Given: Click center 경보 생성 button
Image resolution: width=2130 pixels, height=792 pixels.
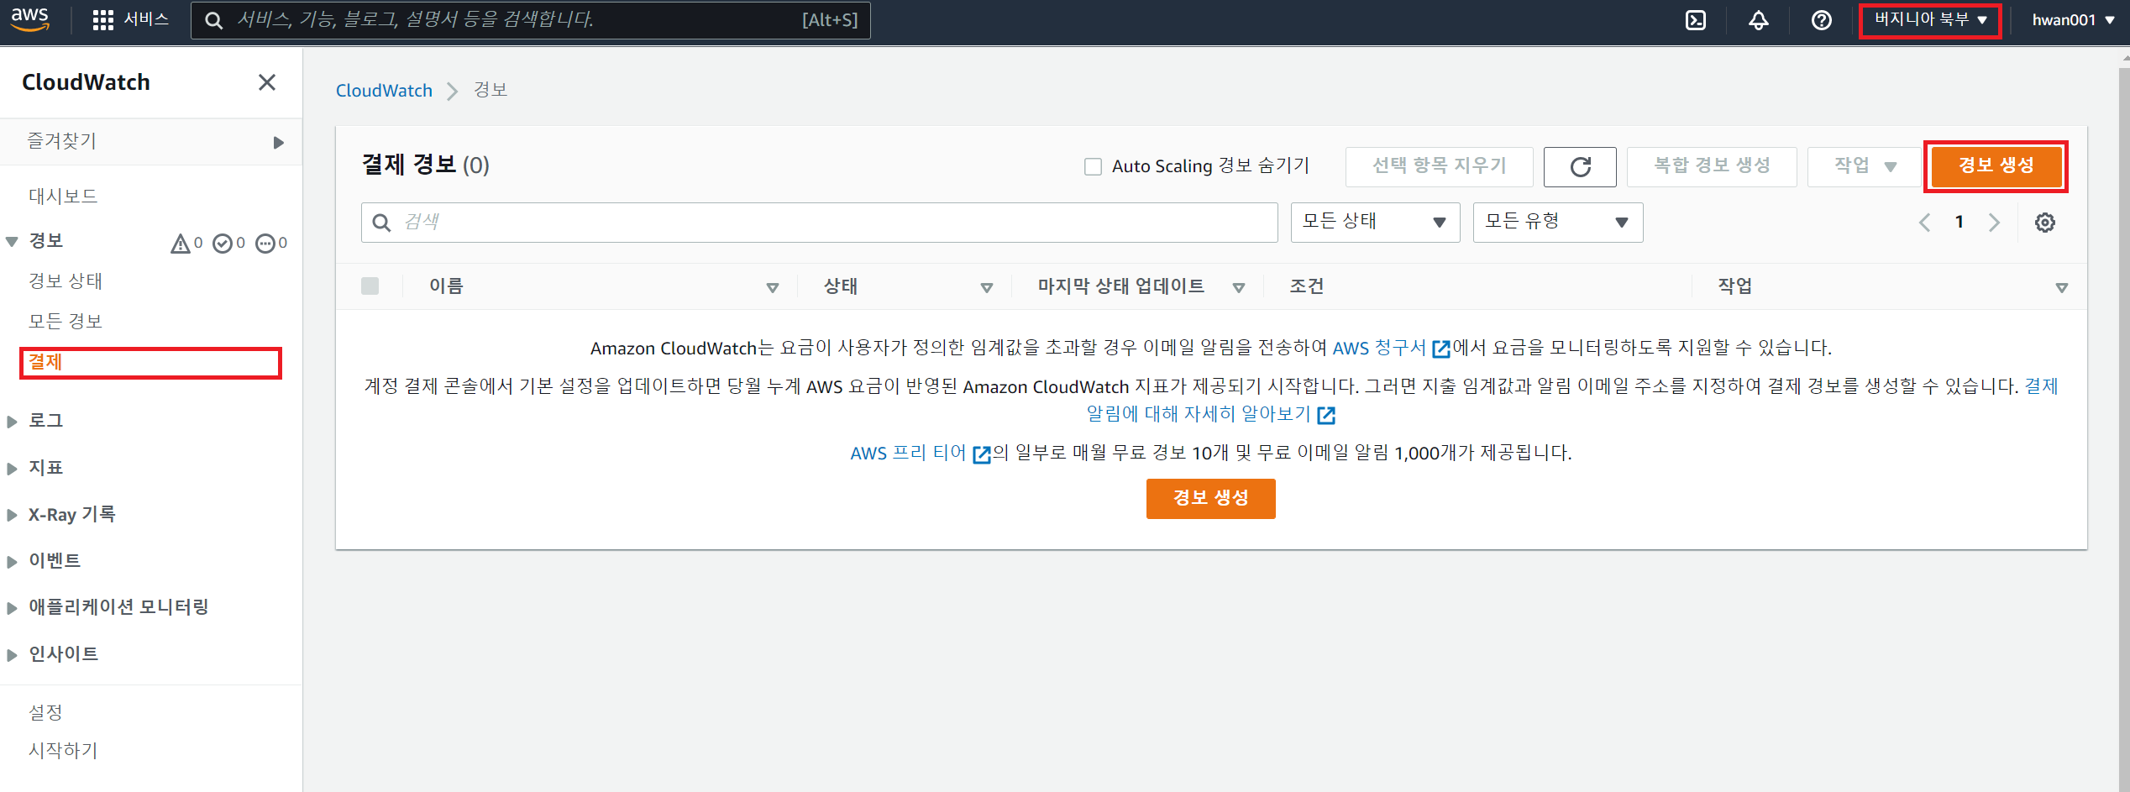Looking at the screenshot, I should click(1210, 498).
